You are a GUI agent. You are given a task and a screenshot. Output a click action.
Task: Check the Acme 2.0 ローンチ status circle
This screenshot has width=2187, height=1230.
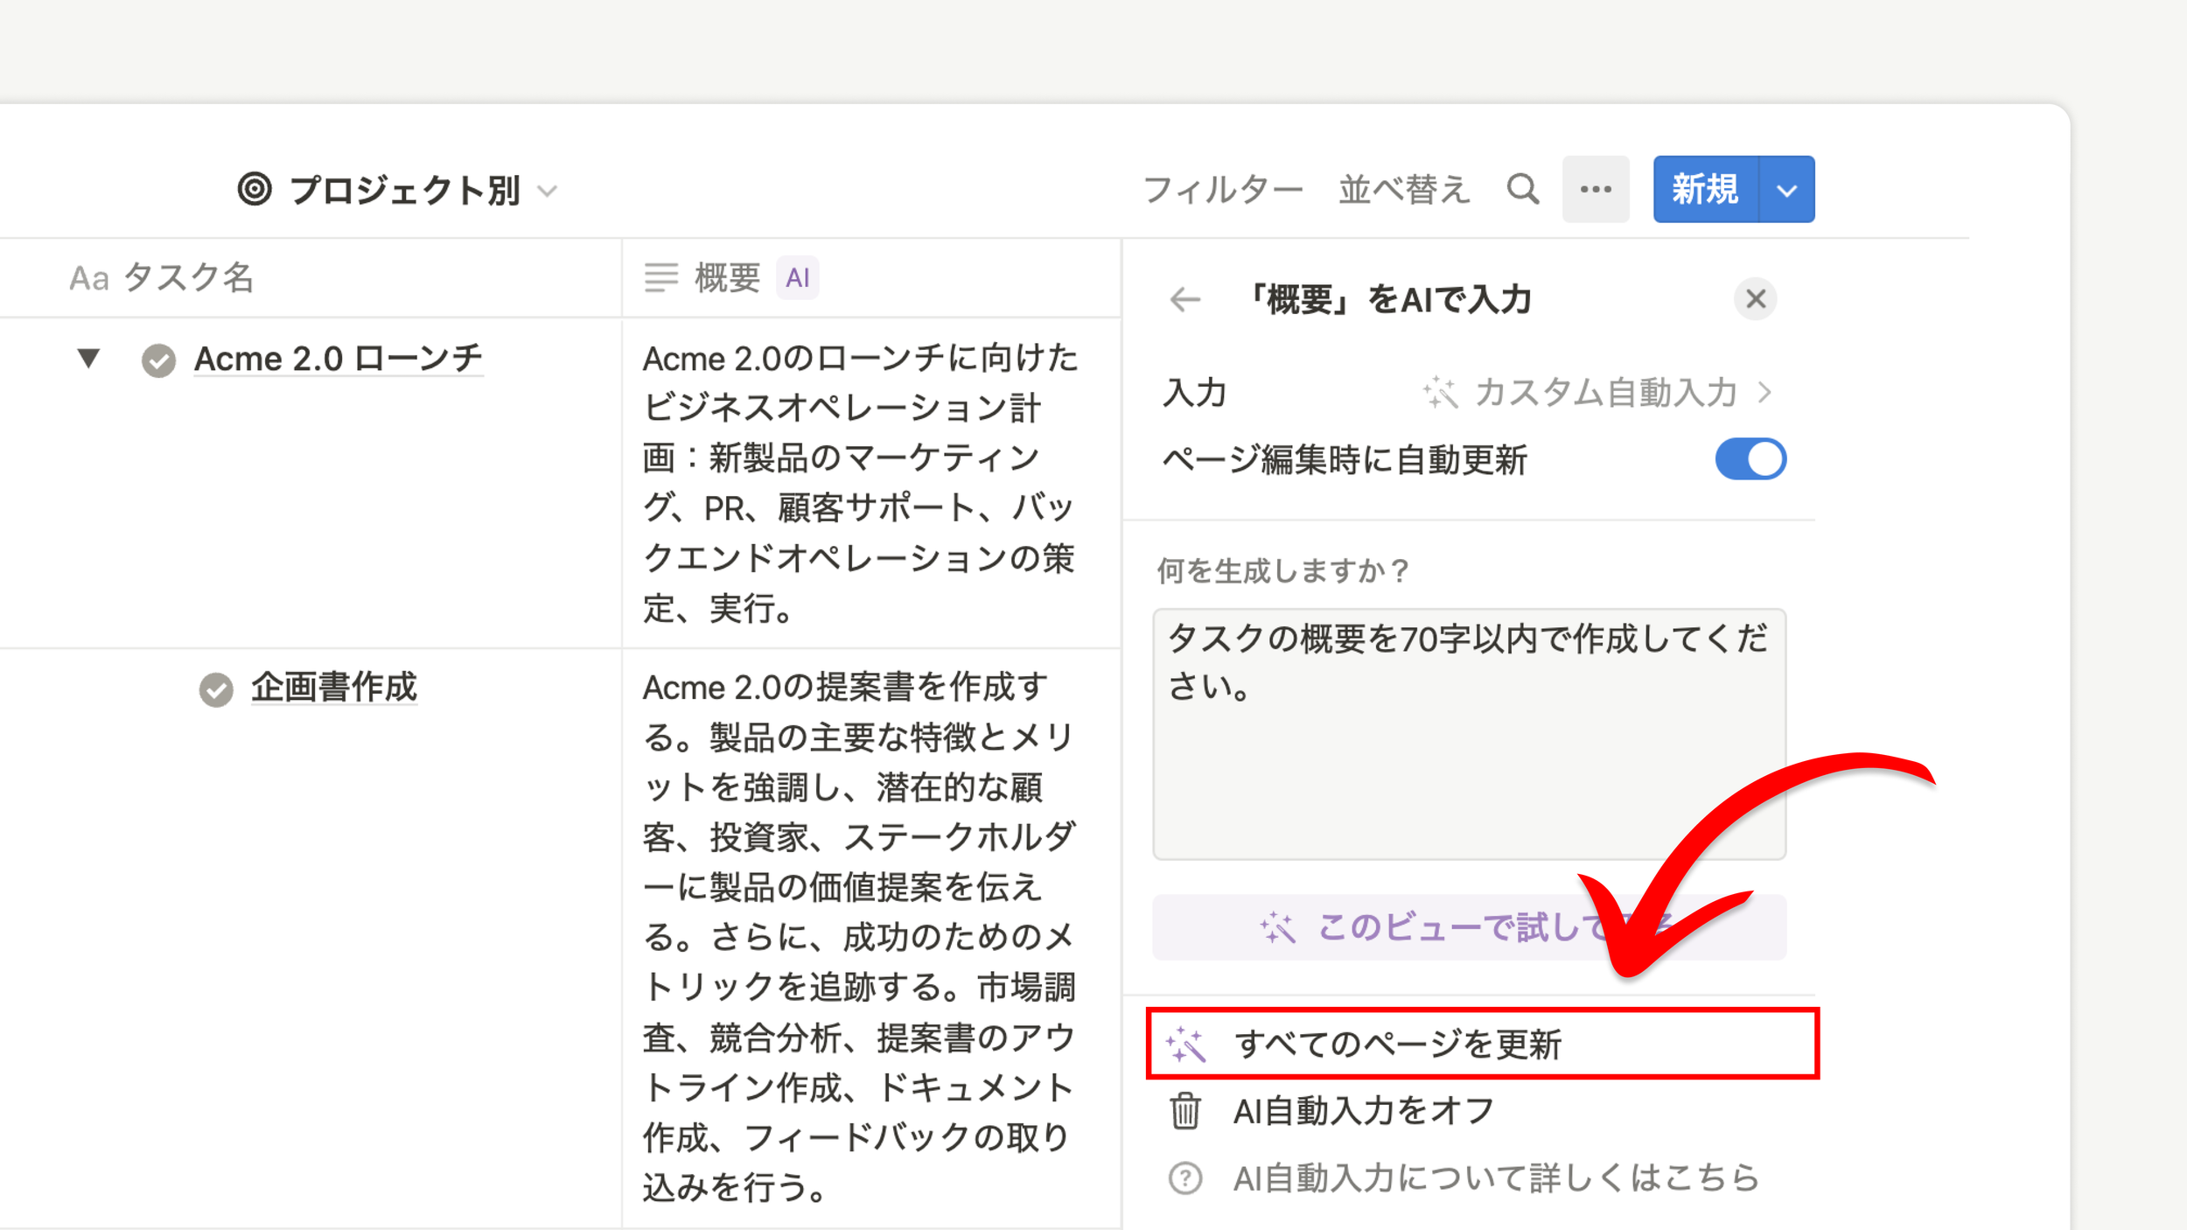coord(158,360)
